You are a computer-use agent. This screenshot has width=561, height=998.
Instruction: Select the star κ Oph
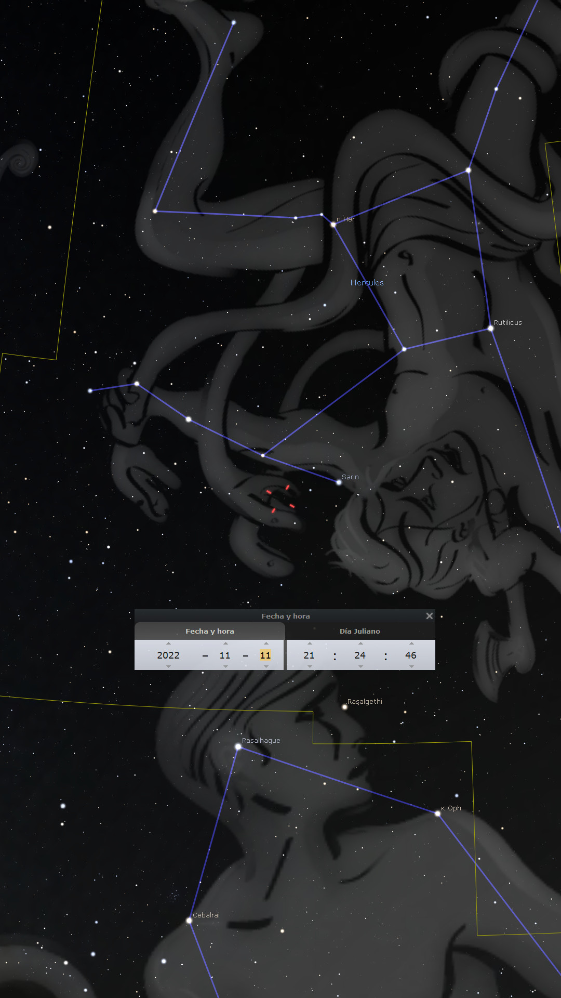438,813
